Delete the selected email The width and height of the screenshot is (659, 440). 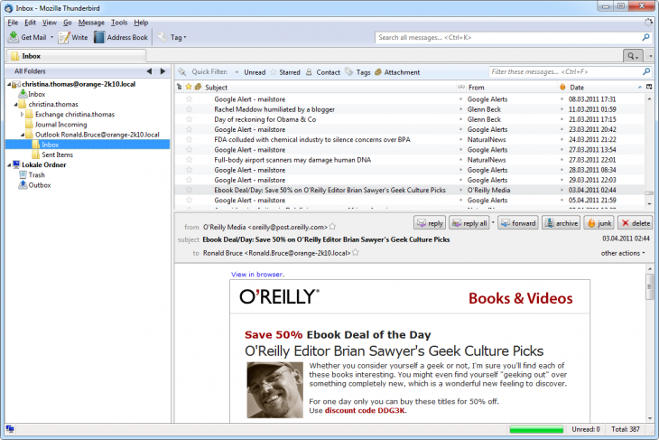coord(635,223)
